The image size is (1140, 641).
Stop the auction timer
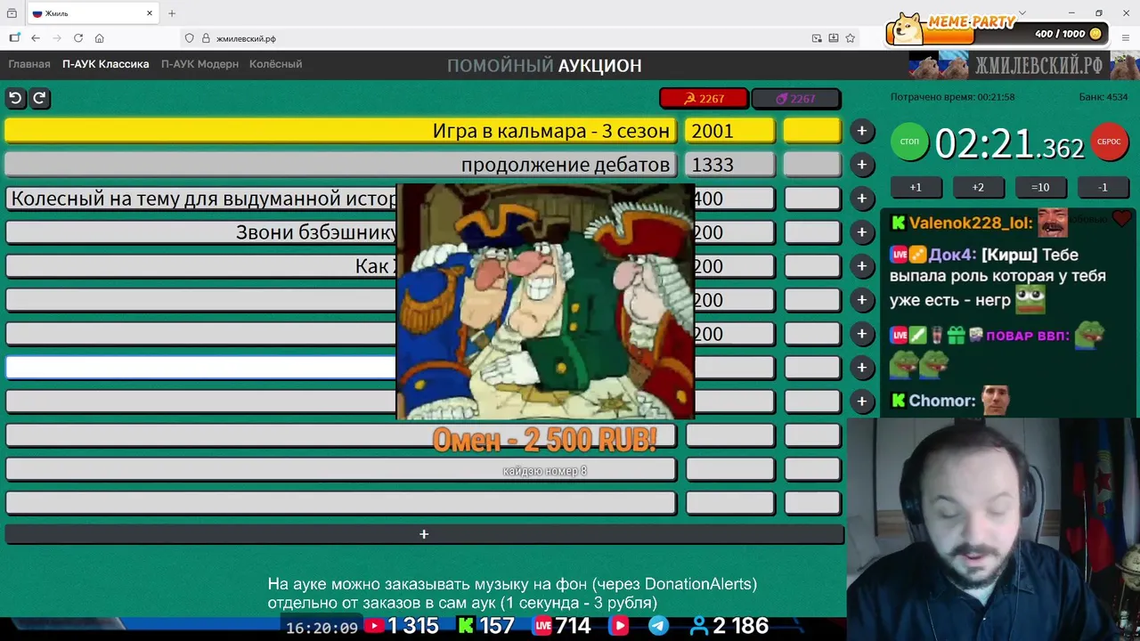pyautogui.click(x=909, y=142)
